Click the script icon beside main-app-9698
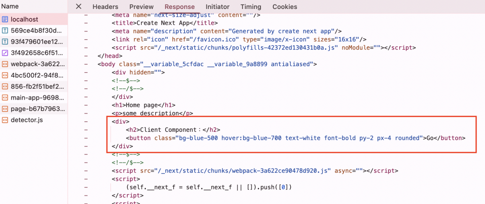The height and width of the screenshot is (204, 485). pos(5,98)
